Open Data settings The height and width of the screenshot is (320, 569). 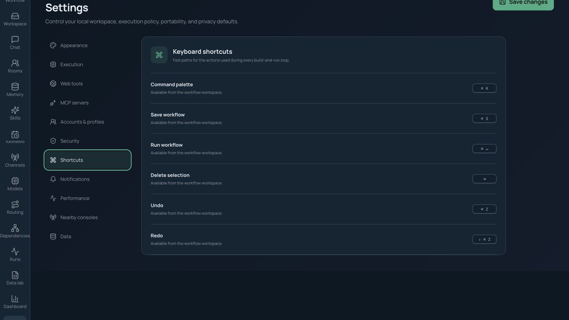[88, 236]
